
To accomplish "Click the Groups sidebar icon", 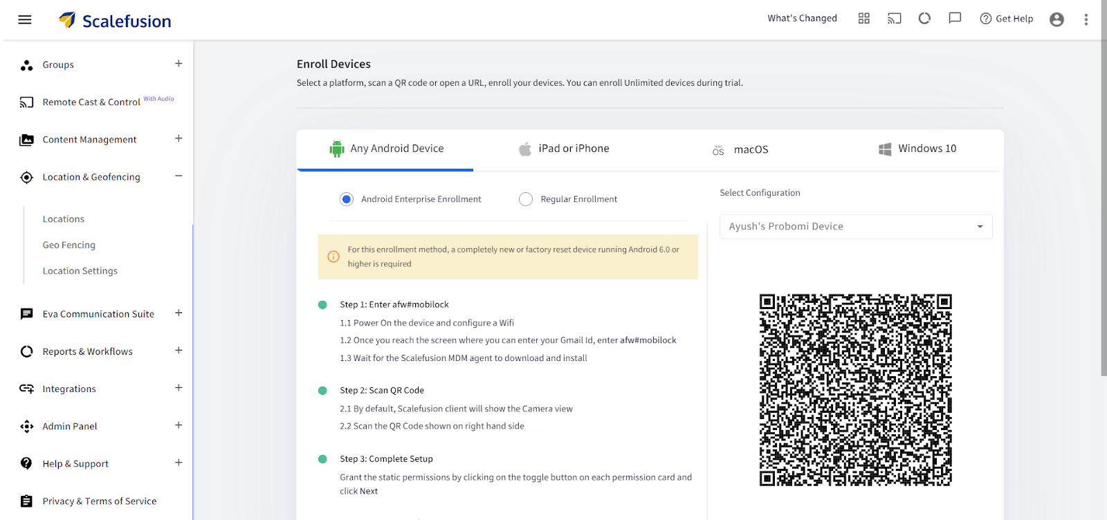I will (26, 65).
